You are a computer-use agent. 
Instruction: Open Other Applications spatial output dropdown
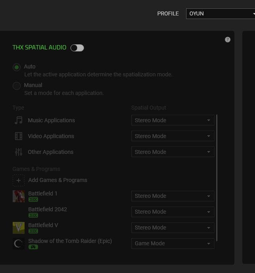pos(173,152)
